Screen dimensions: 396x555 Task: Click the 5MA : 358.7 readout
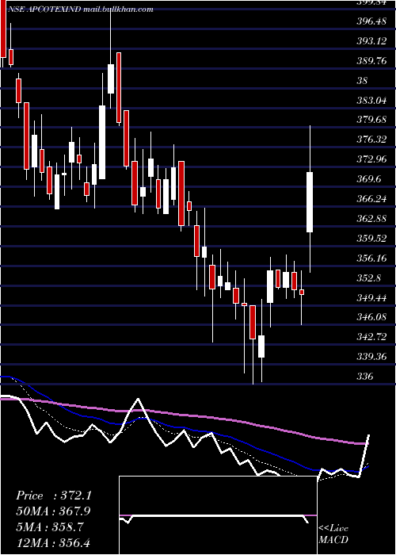click(50, 527)
